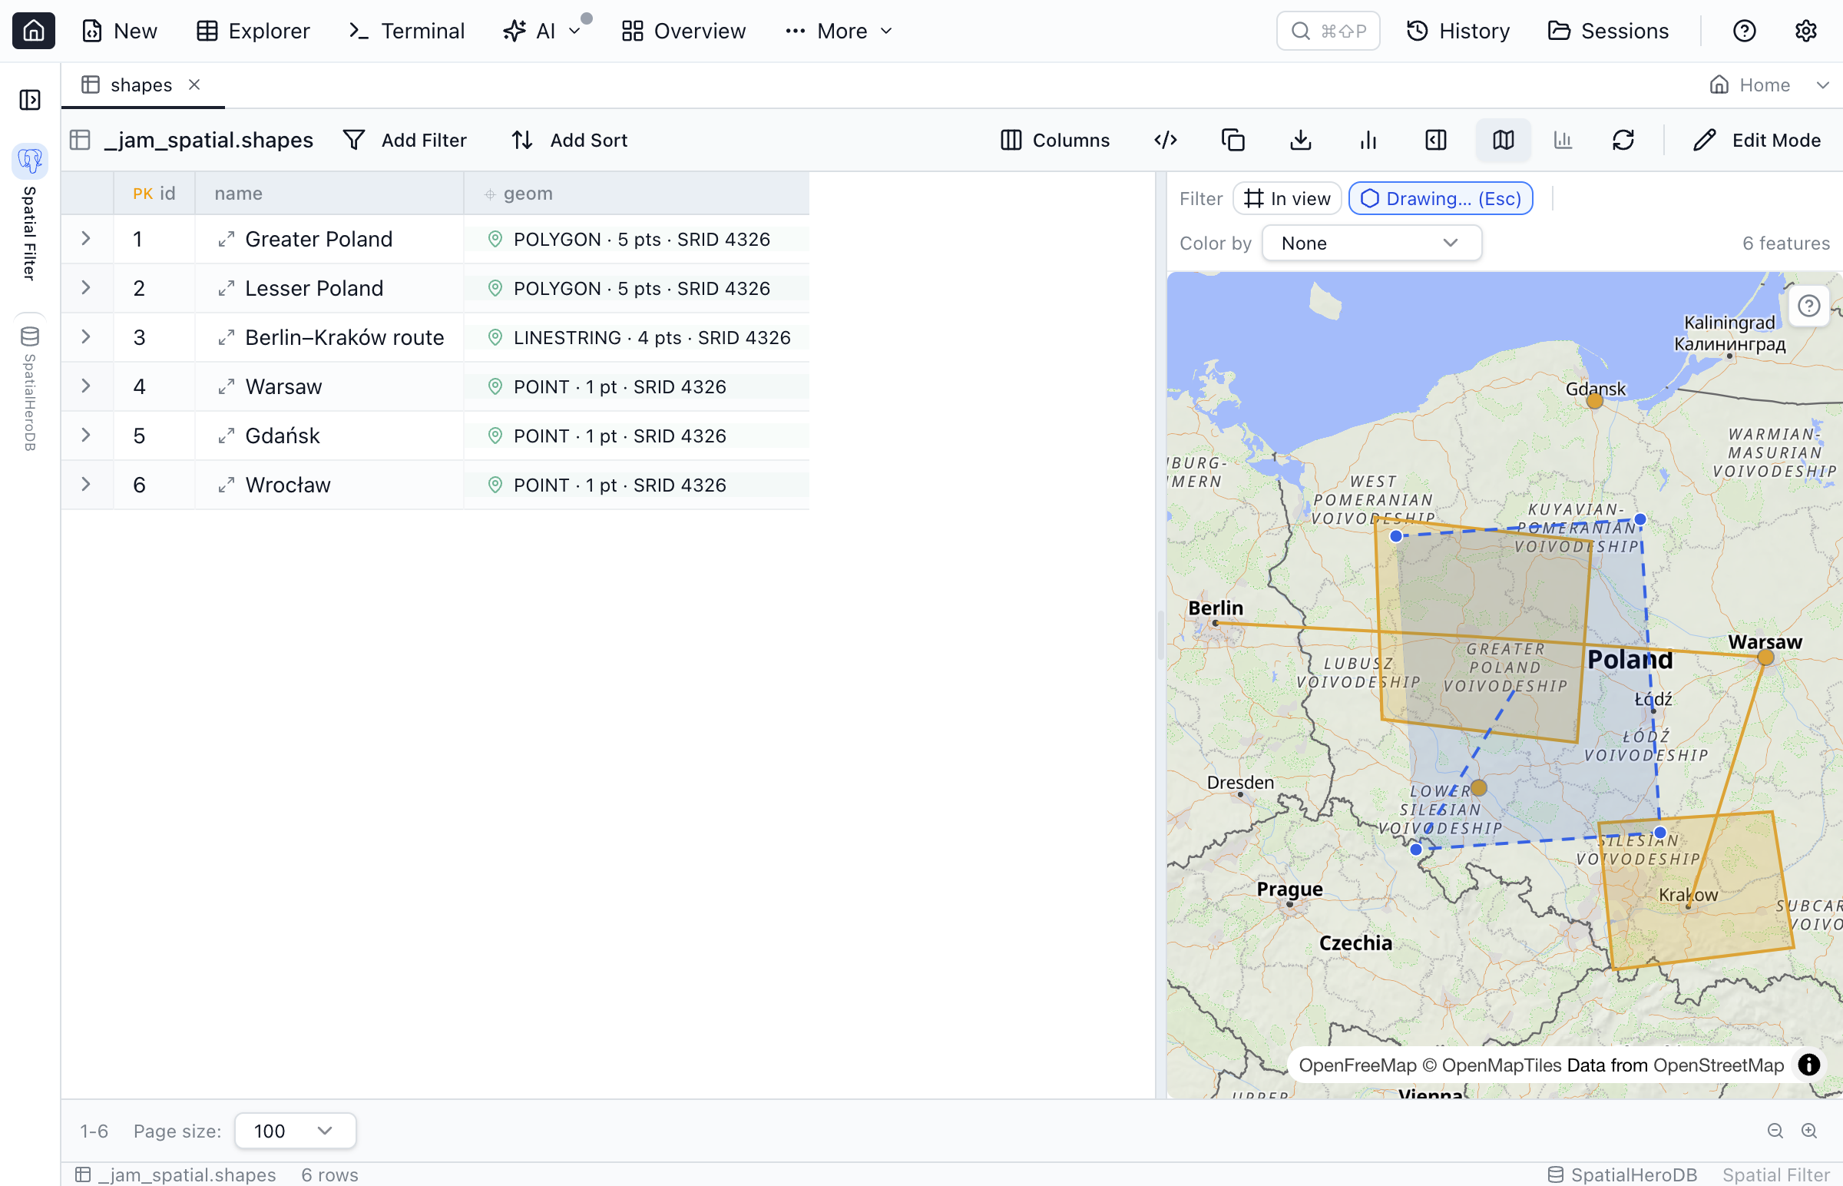Expand the Warsaw row
The height and width of the screenshot is (1186, 1843).
tap(86, 386)
